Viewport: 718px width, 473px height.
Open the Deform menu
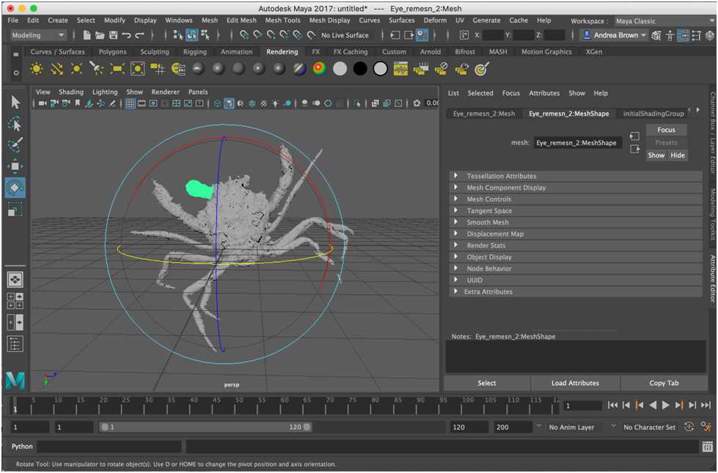pyautogui.click(x=435, y=20)
